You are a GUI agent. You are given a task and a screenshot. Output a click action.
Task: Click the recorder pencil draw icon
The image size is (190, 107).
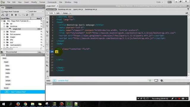point(172,99)
